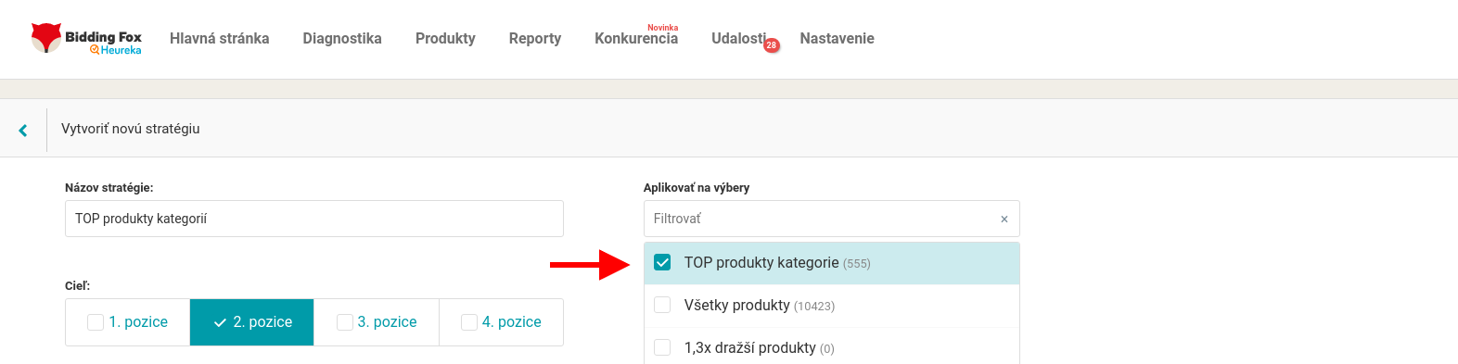Uncheck the TOP produkty kategorie checkbox
This screenshot has width=1458, height=364.
662,263
